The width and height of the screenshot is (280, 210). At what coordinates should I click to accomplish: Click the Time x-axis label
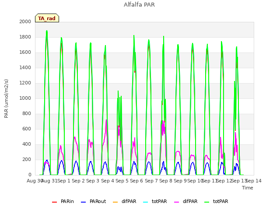click(x=248, y=188)
